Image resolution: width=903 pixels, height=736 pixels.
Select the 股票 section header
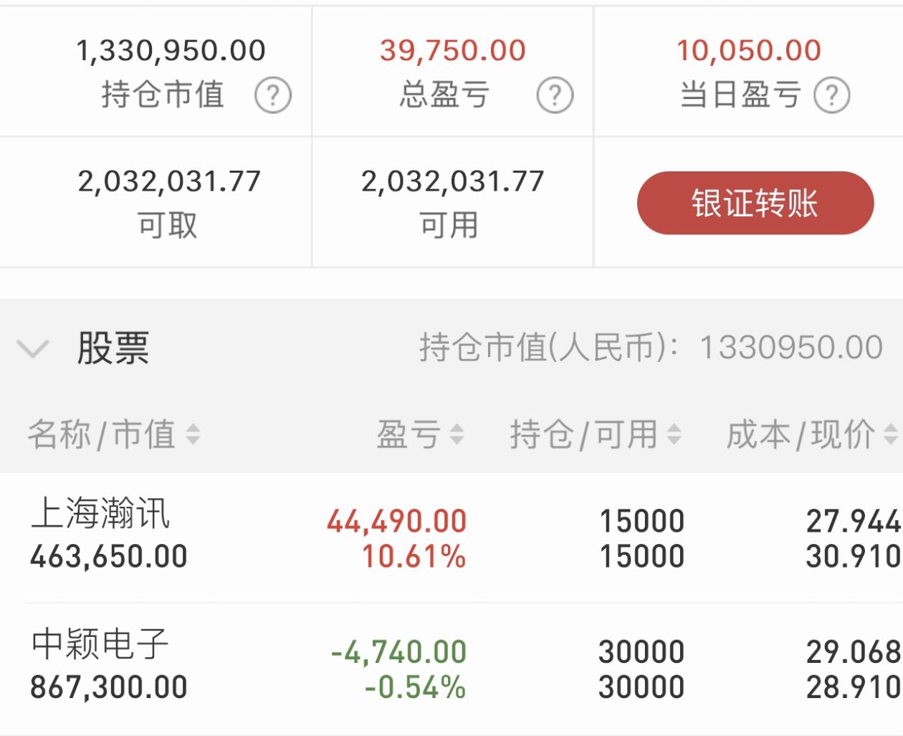point(451,348)
